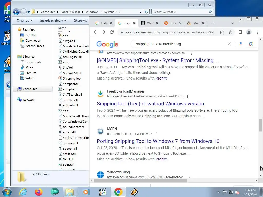Click the Chrome address bar URL
The image size is (263, 197).
coord(171,32)
